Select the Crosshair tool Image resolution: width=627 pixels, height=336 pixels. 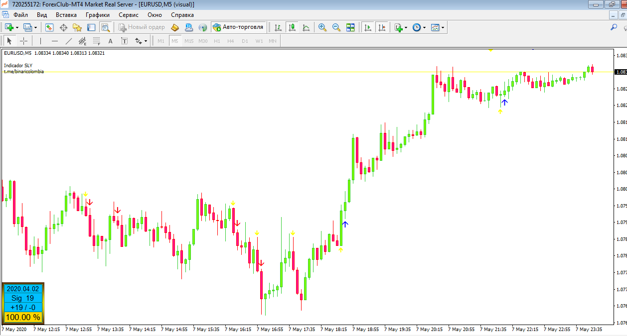click(23, 41)
